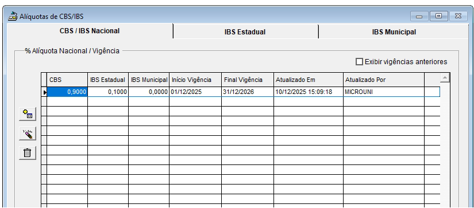
Task: Click the Atualizado Por column header
Action: (x=384, y=80)
